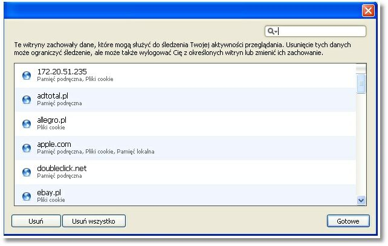Click 'Pamięć podręczna, Pliki cookie, Pamięć lokalna' text

(x=95, y=152)
